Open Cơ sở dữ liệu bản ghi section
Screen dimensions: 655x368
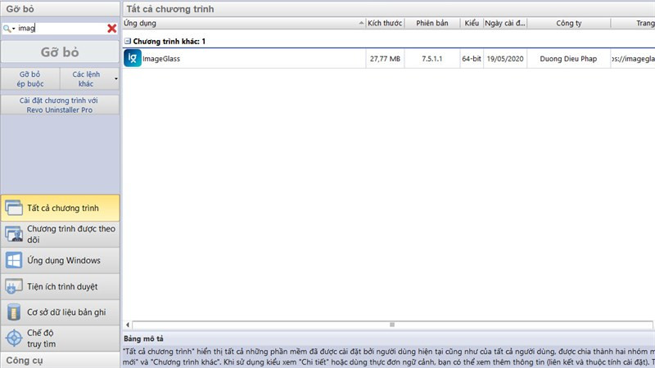point(60,312)
